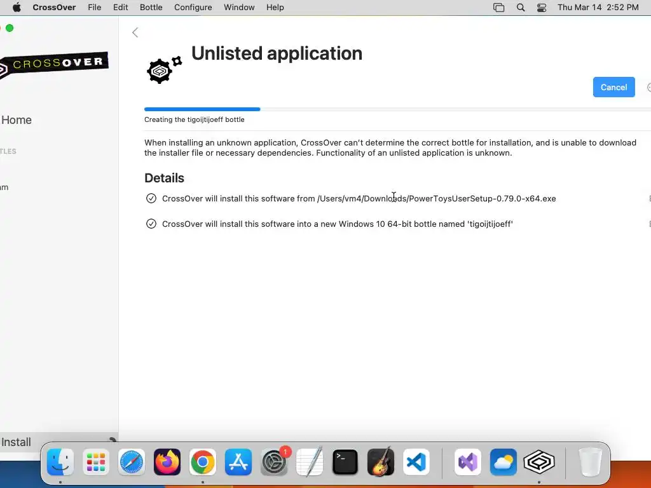Open Visual Studio from the dock
Image resolution: width=651 pixels, height=488 pixels.
(468, 462)
